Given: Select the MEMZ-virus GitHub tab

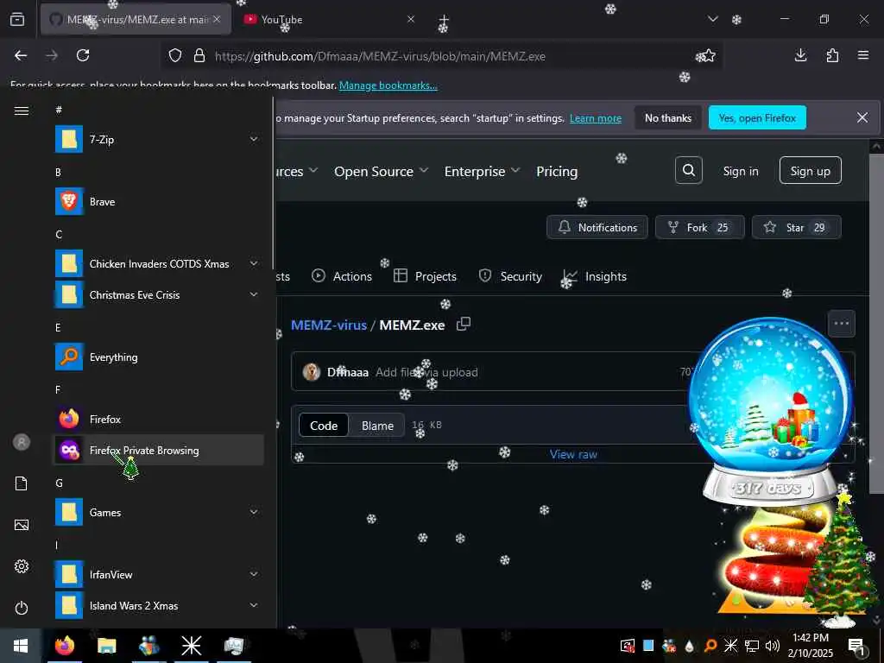Looking at the screenshot, I should pyautogui.click(x=136, y=20).
